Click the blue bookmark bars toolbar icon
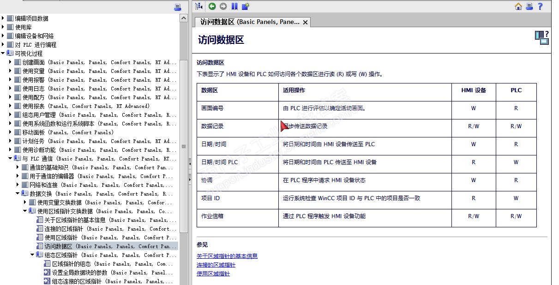The width and height of the screenshot is (559, 285). [x=234, y=6]
